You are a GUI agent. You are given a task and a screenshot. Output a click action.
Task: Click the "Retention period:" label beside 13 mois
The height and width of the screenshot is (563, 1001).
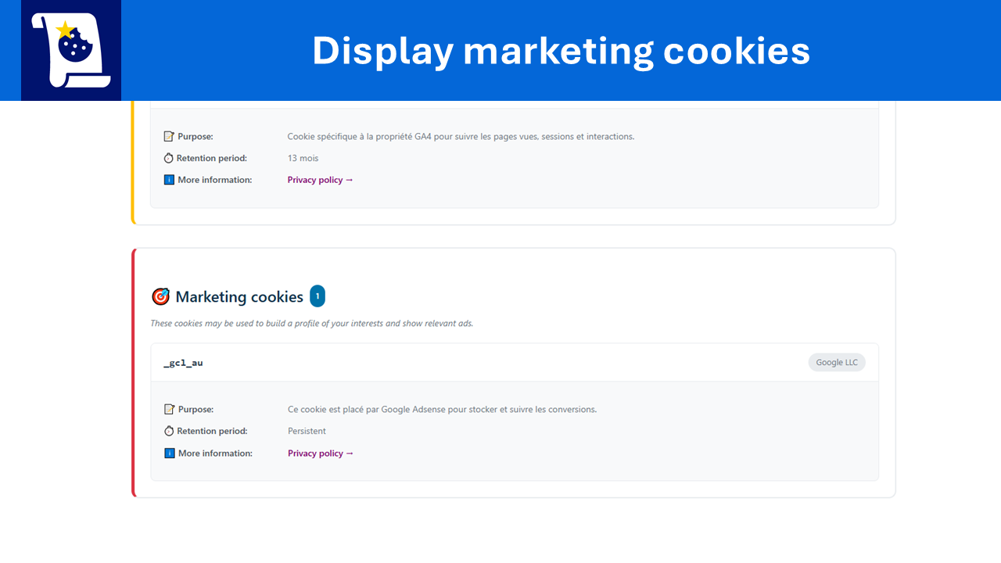coord(212,158)
